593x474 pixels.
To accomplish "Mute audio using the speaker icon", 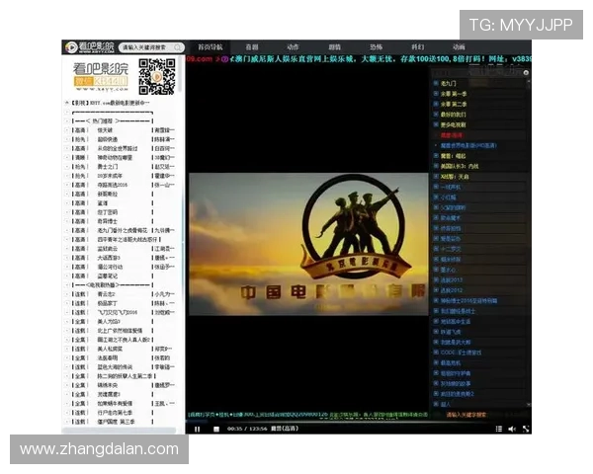I will tap(512, 429).
